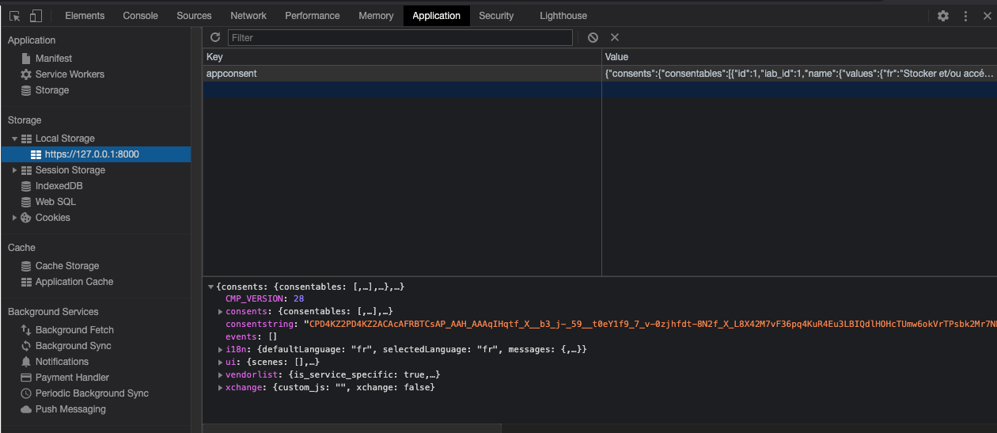Open IndexedDB in the sidebar
This screenshot has width=997, height=433.
point(59,186)
